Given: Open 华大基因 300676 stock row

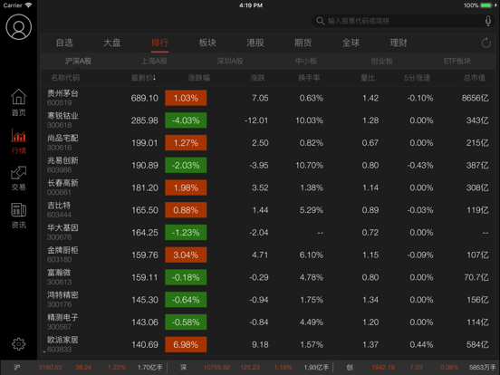Looking at the screenshot, I should point(268,233).
